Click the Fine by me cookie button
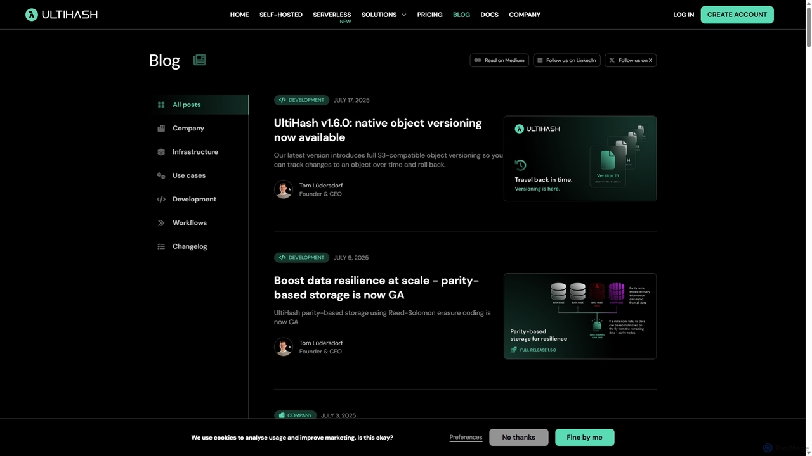The height and width of the screenshot is (456, 812). coord(584,437)
